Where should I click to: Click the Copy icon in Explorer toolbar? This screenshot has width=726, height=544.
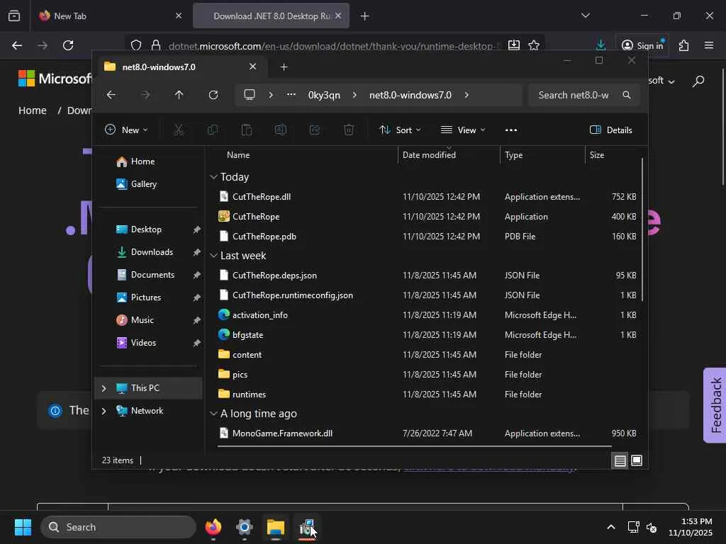pyautogui.click(x=213, y=130)
